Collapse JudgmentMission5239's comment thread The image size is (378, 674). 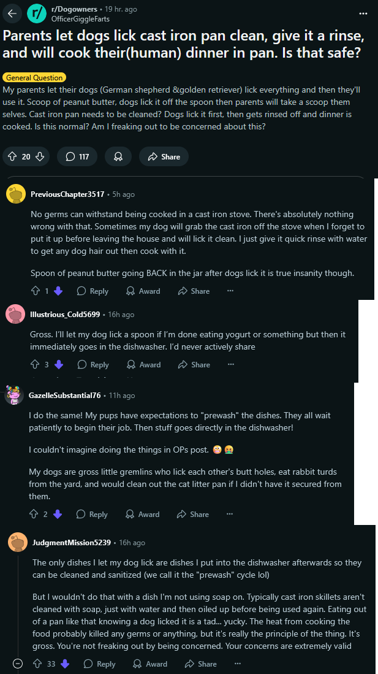pyautogui.click(x=18, y=664)
